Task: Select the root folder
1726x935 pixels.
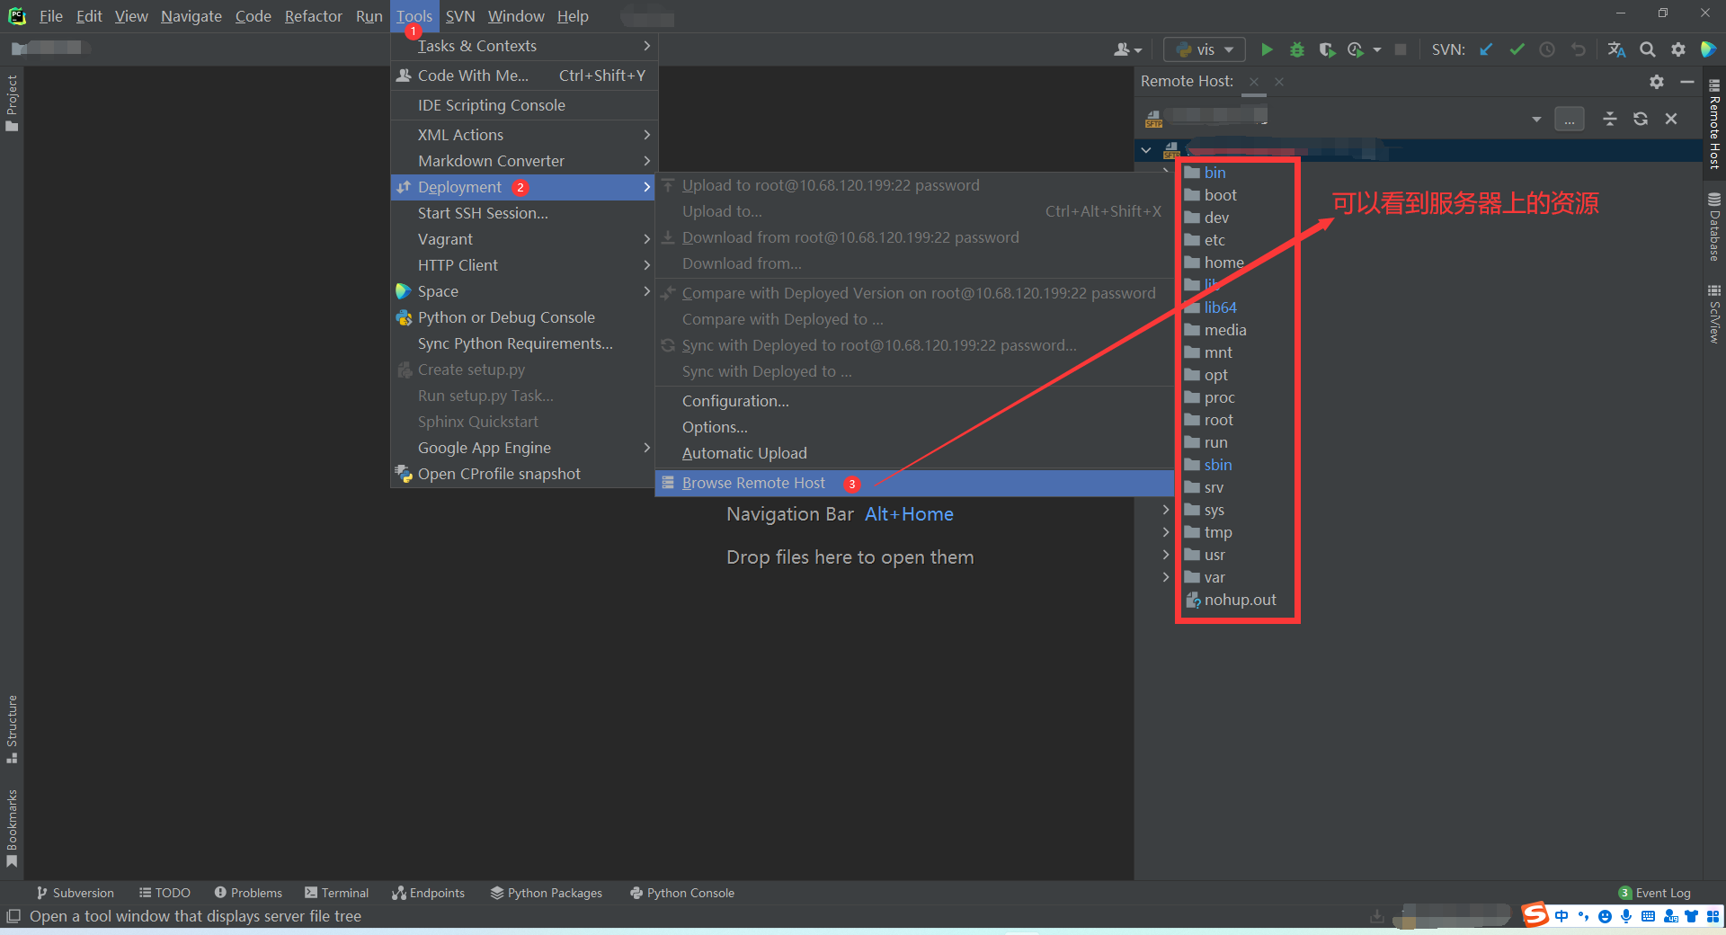Action: [1209, 420]
